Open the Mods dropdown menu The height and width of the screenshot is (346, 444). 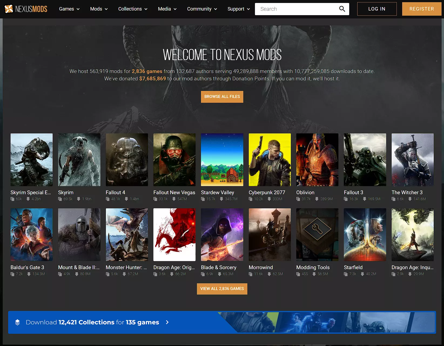(x=99, y=9)
